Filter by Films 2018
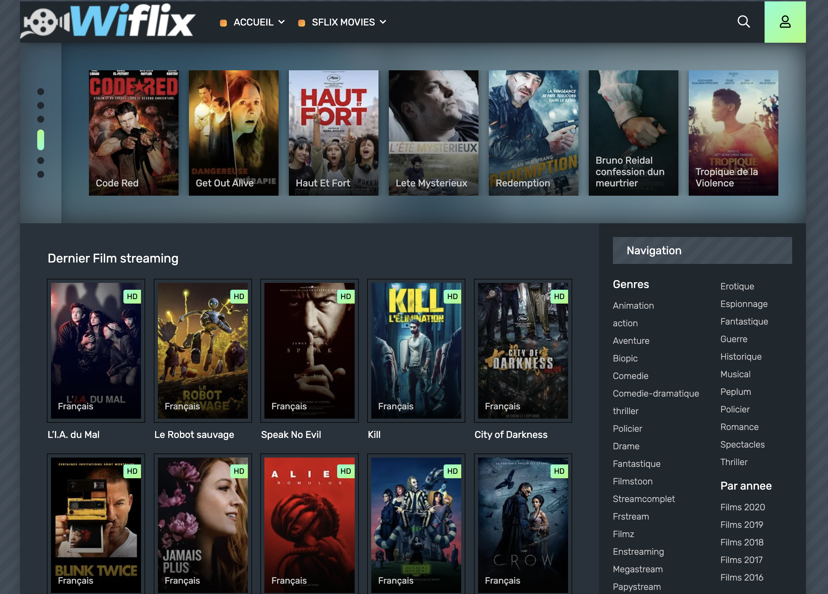 coord(741,542)
